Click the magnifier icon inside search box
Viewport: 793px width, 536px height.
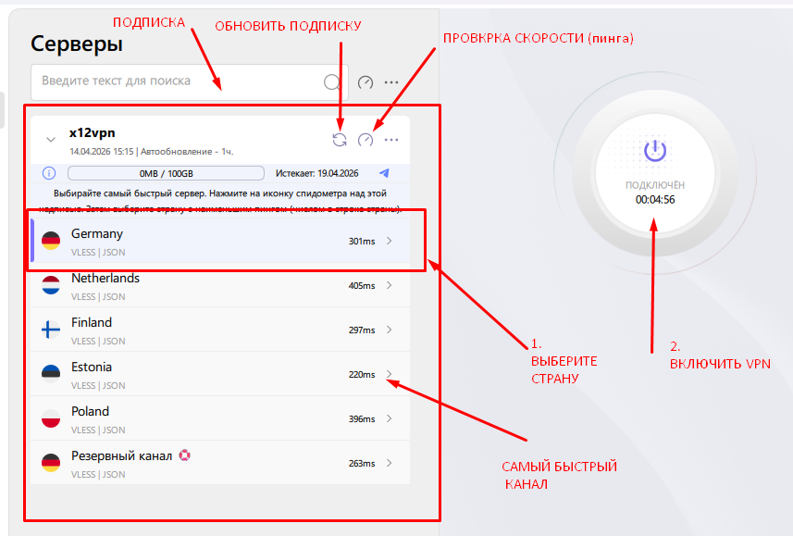point(332,82)
